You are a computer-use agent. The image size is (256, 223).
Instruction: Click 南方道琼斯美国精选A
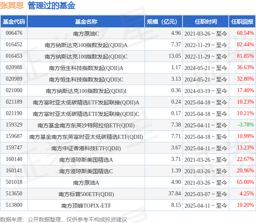click(x=86, y=160)
